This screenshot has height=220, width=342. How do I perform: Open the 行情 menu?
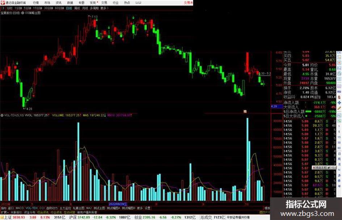click(x=36, y=3)
